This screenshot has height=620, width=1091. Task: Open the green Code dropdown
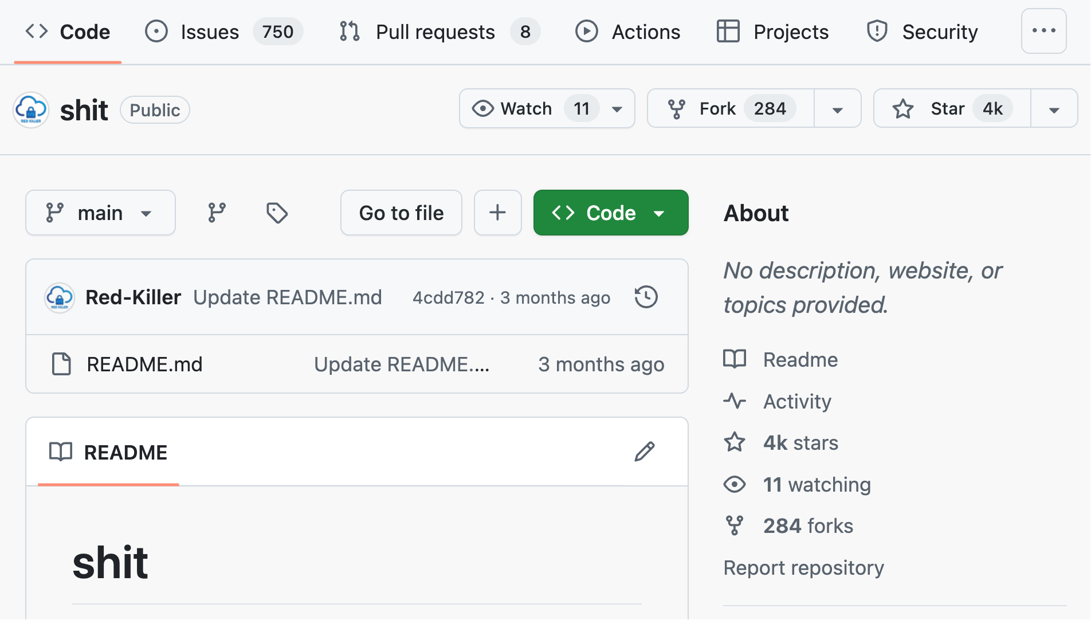[x=610, y=213]
